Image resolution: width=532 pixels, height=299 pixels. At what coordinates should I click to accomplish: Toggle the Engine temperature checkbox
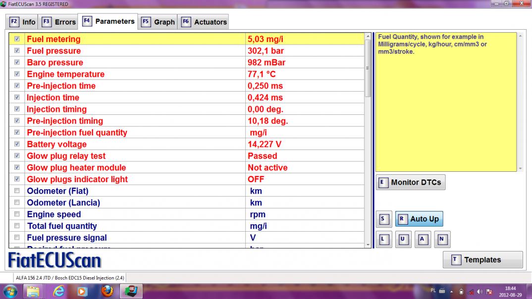tap(17, 74)
